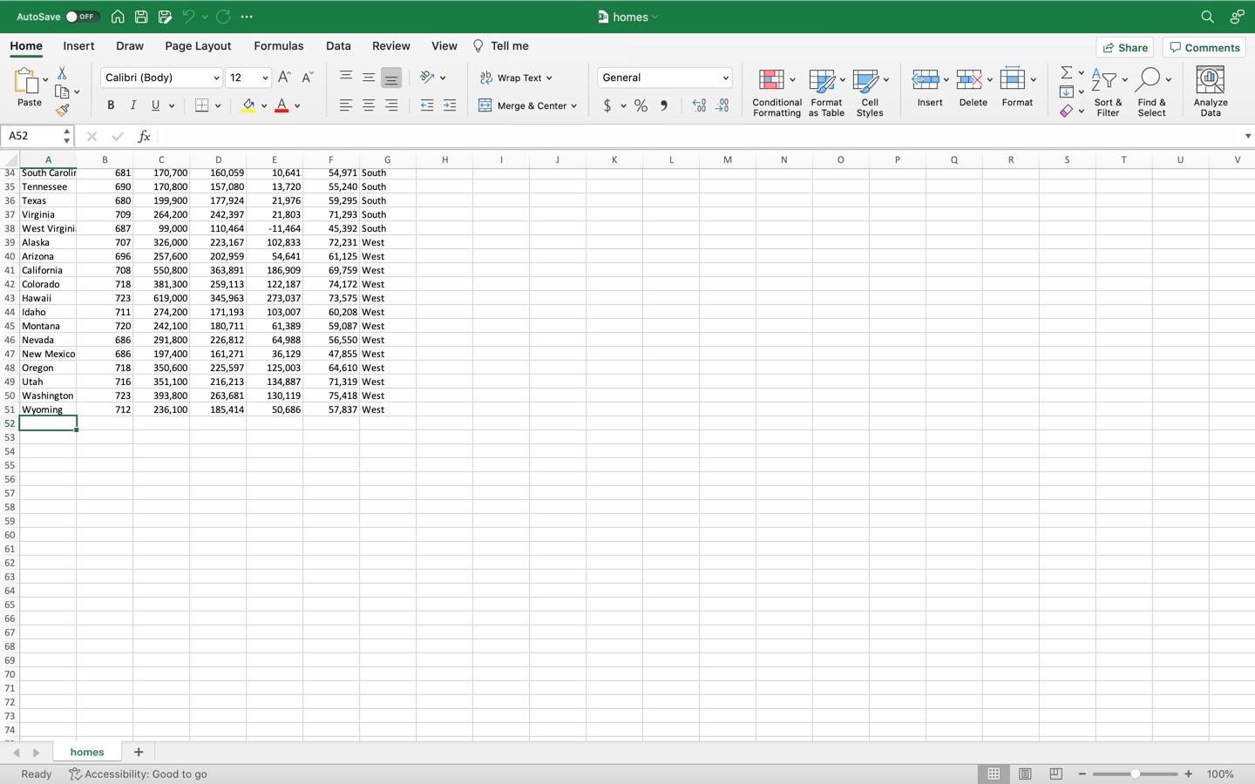The image size is (1255, 784).
Task: Toggle bottom vertical alignment
Action: coord(391,78)
